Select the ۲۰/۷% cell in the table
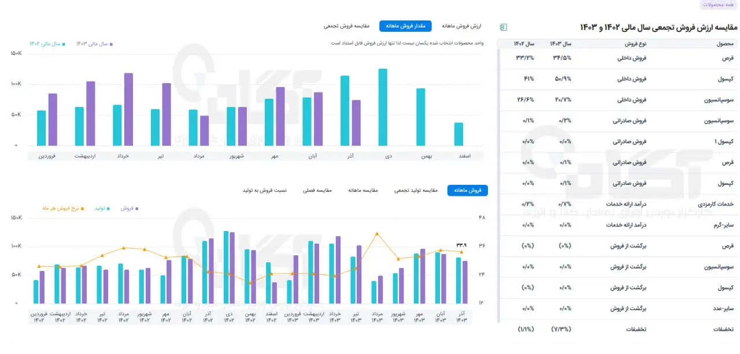This screenshot has width=740, height=354. pyautogui.click(x=562, y=99)
